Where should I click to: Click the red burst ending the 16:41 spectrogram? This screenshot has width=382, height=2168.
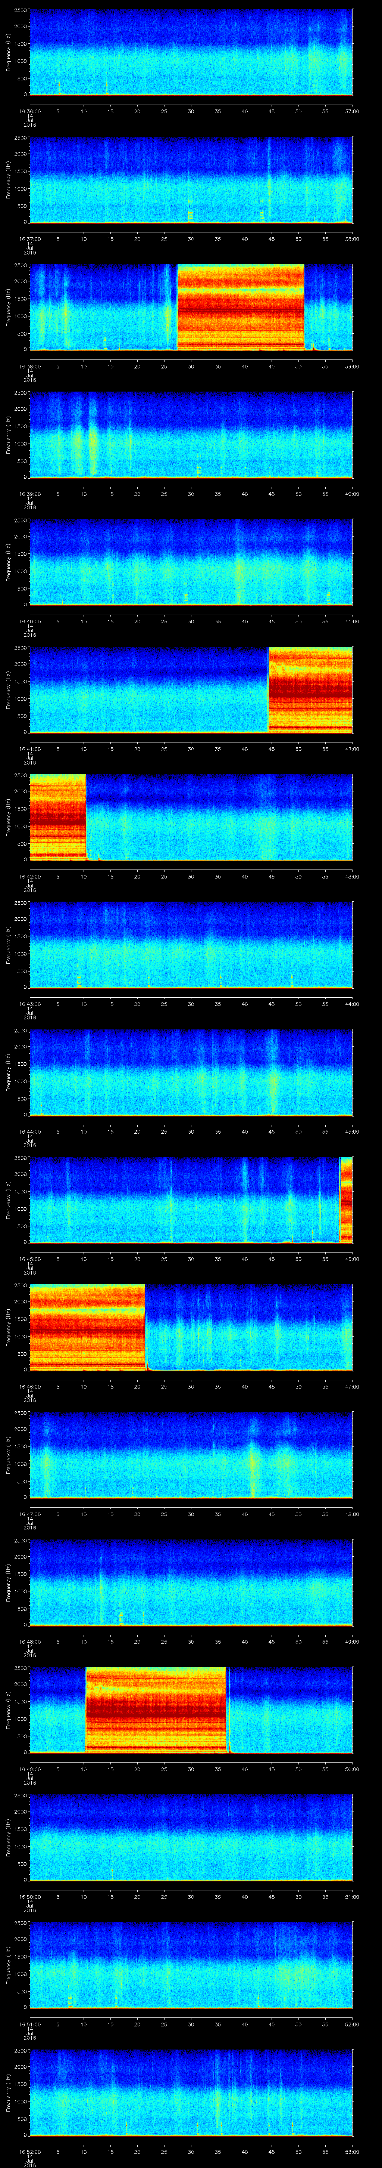[310, 689]
